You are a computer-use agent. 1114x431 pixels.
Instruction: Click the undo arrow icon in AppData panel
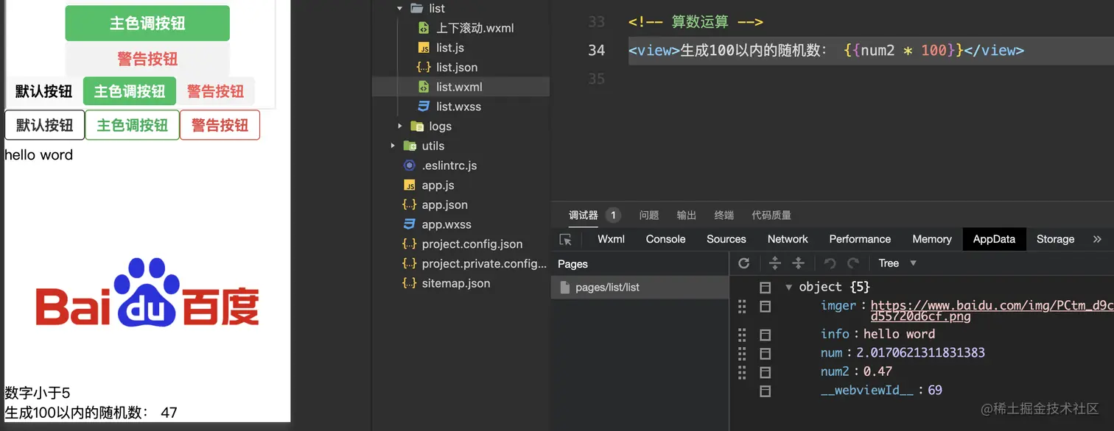830,263
